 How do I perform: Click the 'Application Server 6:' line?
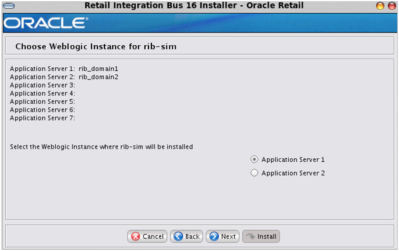point(42,110)
